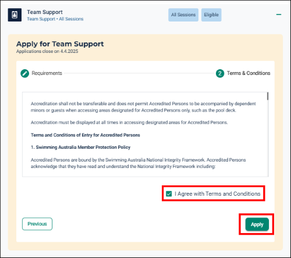
Task: Open the Team Support • All Sessions link
Action: 55,19
